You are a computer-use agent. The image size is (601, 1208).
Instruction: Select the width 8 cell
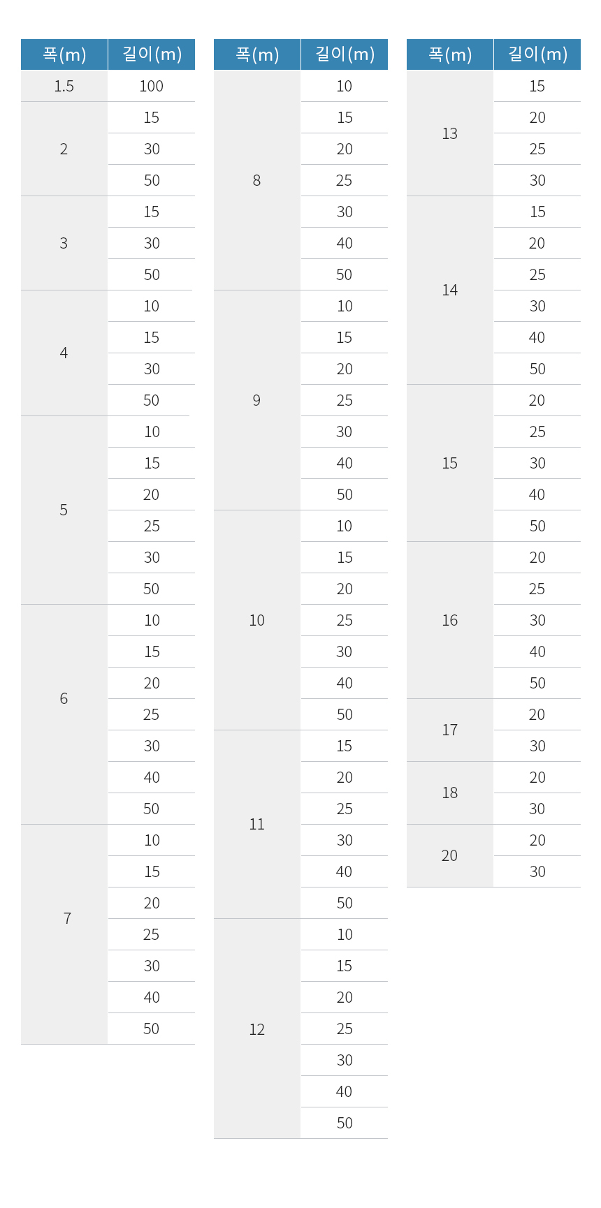point(256,180)
